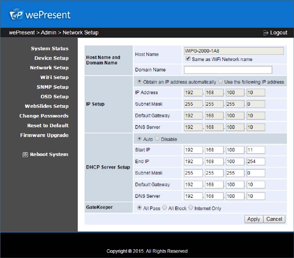Click Reboot System link
This screenshot has height=258, width=294.
[49, 154]
